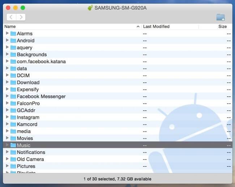Select the Notifications folder icon
This screenshot has height=187, width=235.
[13, 152]
